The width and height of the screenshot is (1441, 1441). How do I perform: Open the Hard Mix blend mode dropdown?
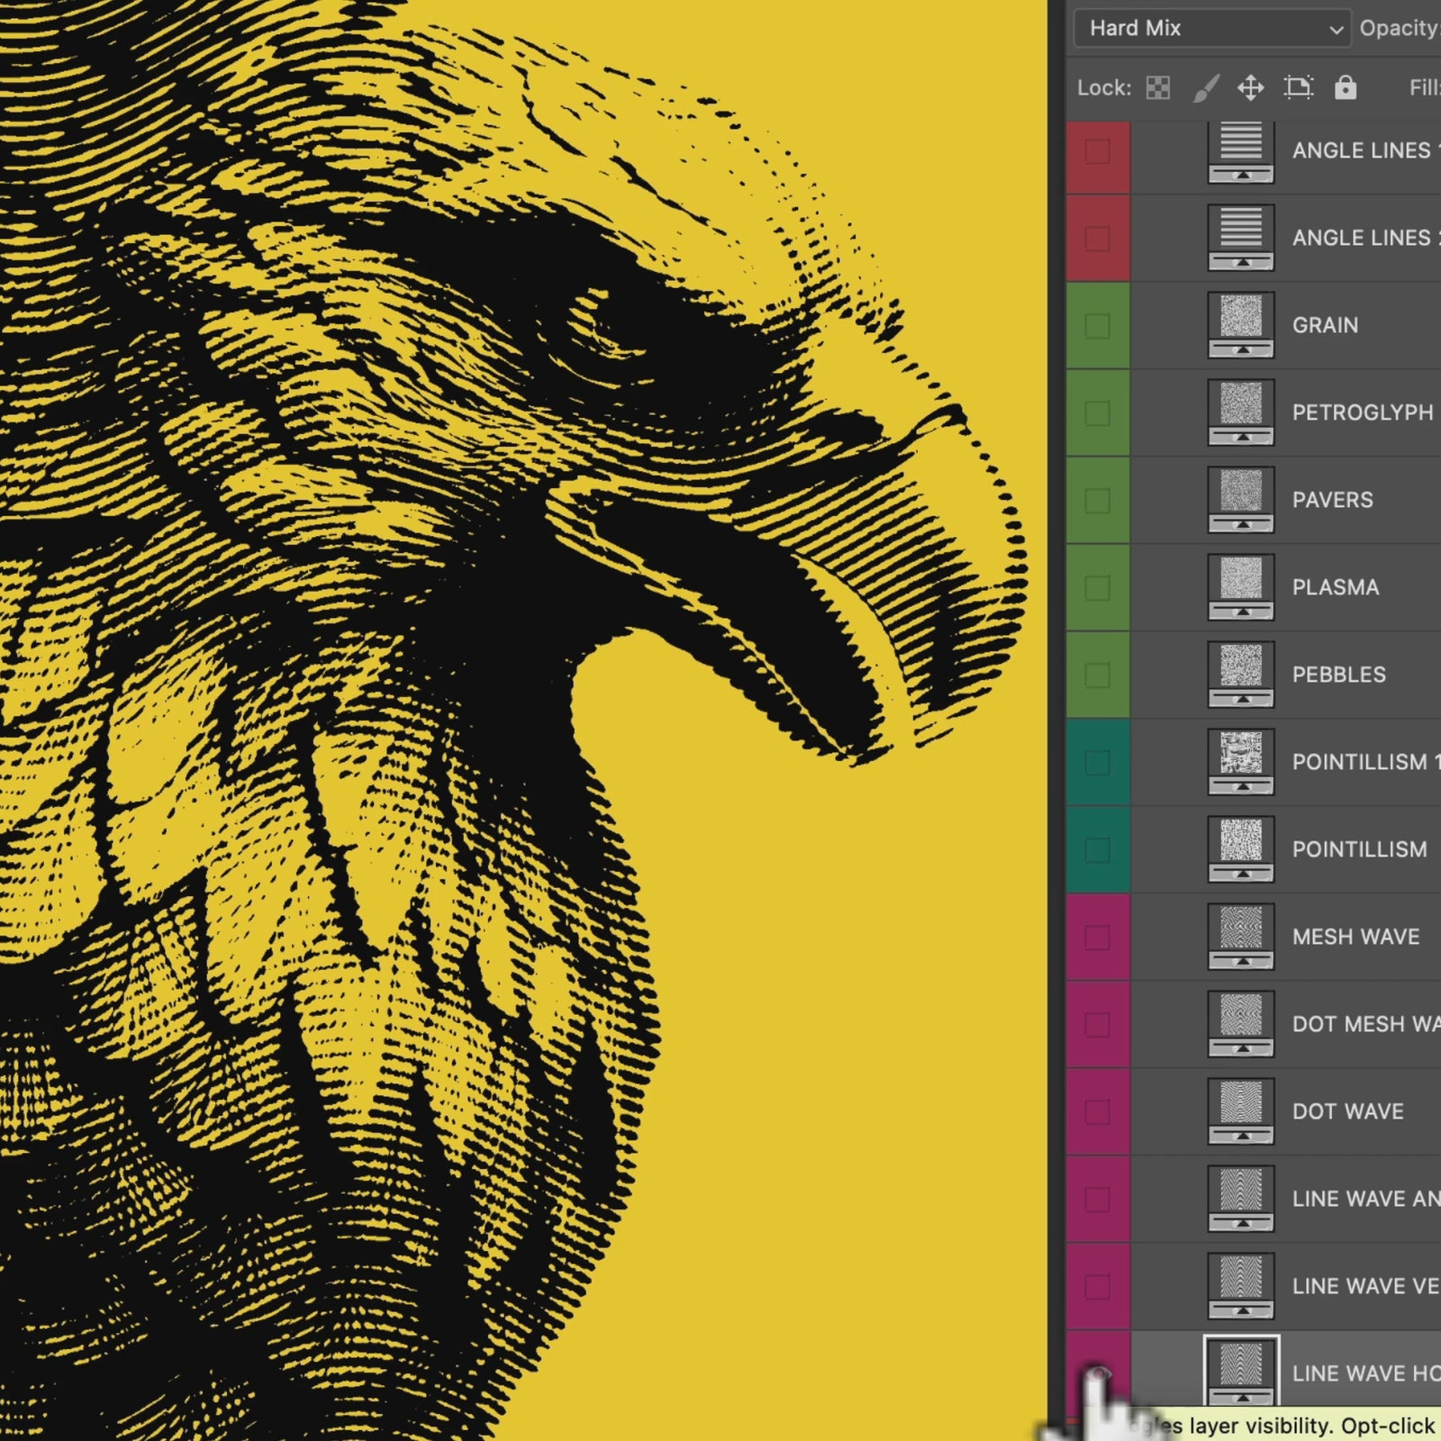[1211, 29]
